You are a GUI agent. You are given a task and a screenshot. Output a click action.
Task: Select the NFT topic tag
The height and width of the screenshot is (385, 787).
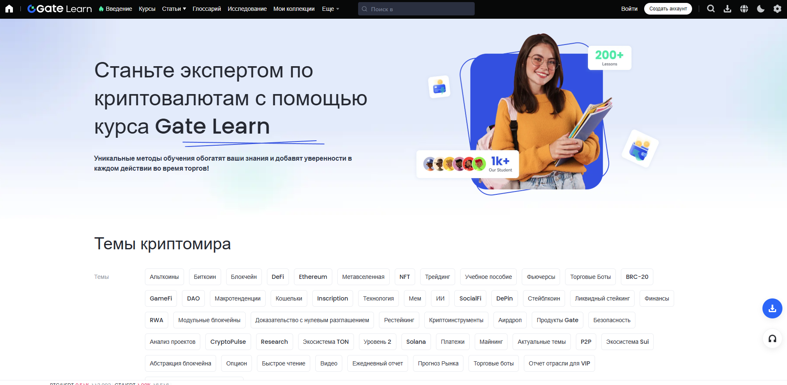405,277
